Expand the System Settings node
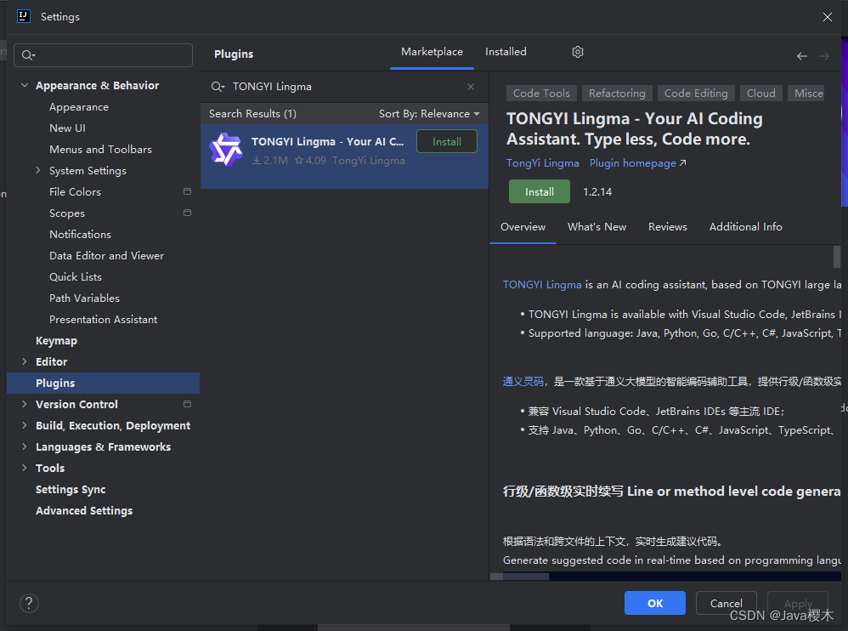Viewport: 848px width, 631px height. tap(38, 170)
